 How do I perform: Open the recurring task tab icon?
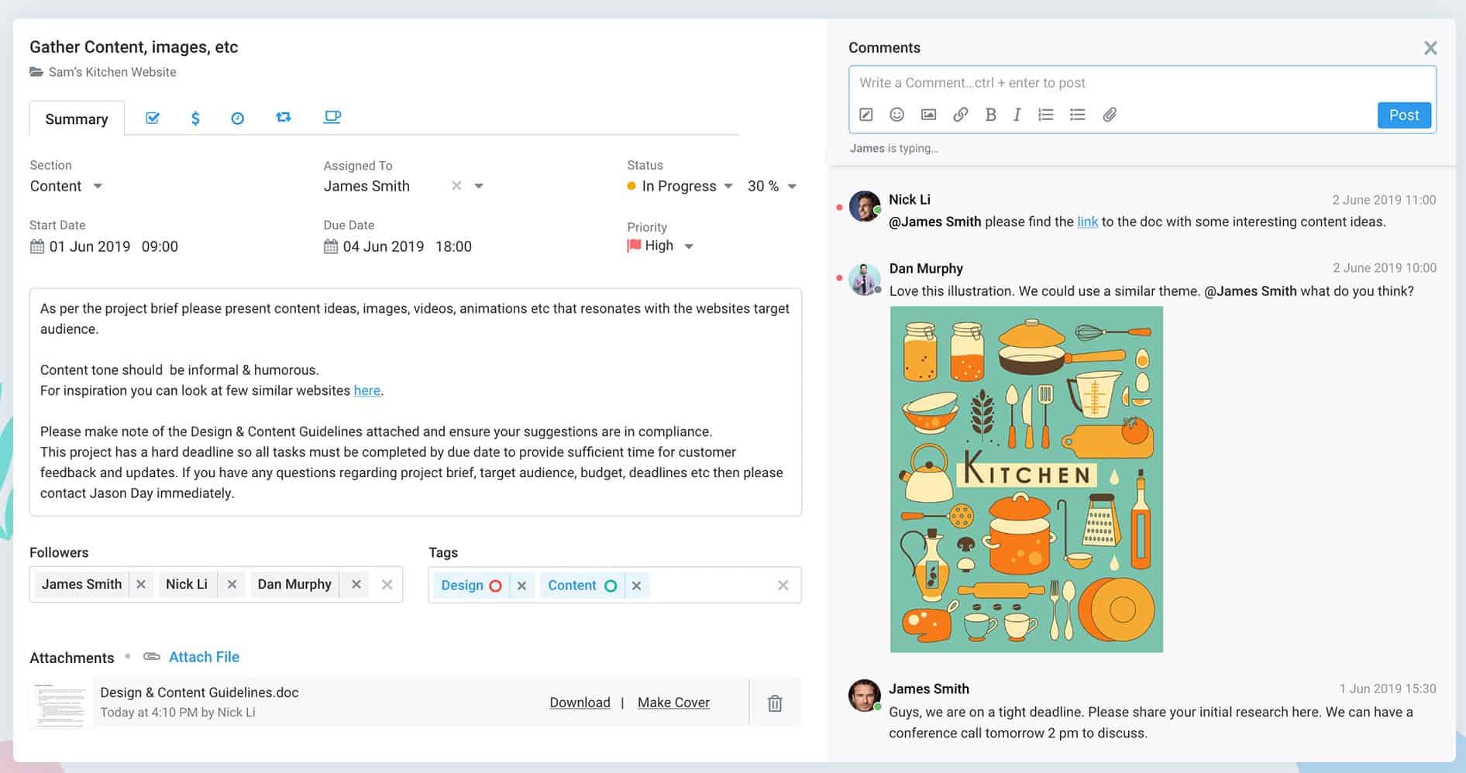point(284,117)
